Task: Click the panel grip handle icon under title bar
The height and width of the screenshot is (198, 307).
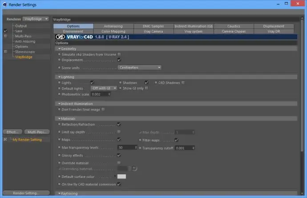Action: pos(5,12)
